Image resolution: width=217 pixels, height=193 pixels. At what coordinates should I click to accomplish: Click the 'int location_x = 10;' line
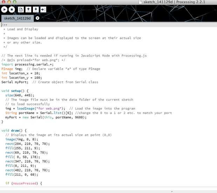click(21, 73)
